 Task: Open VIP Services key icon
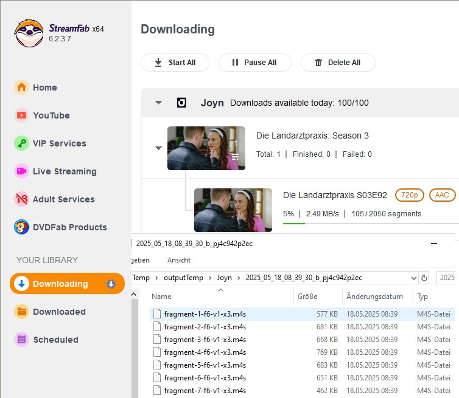[22, 143]
